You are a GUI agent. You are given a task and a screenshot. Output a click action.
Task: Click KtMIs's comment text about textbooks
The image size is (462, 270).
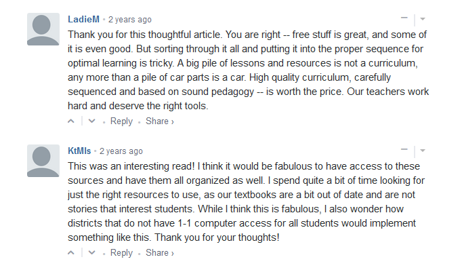pyautogui.click(x=247, y=202)
